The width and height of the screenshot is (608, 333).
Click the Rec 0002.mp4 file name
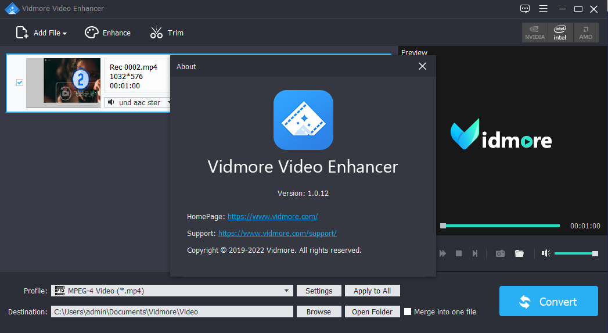[x=134, y=67]
